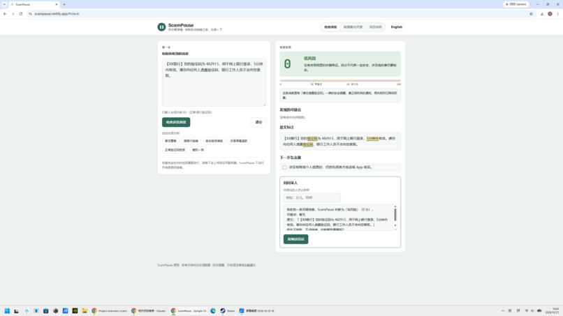The width and height of the screenshot is (563, 316).
Task: Click the Gemini button in Chrome
Action: (x=516, y=4)
